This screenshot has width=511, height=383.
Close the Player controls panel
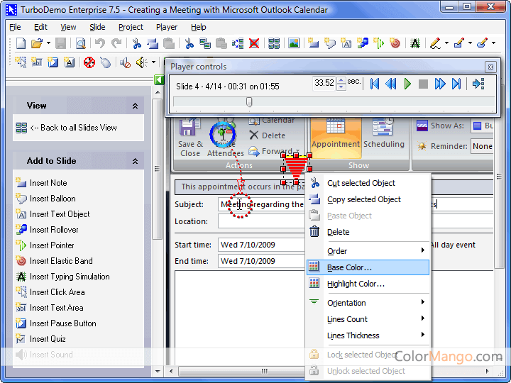click(490, 67)
